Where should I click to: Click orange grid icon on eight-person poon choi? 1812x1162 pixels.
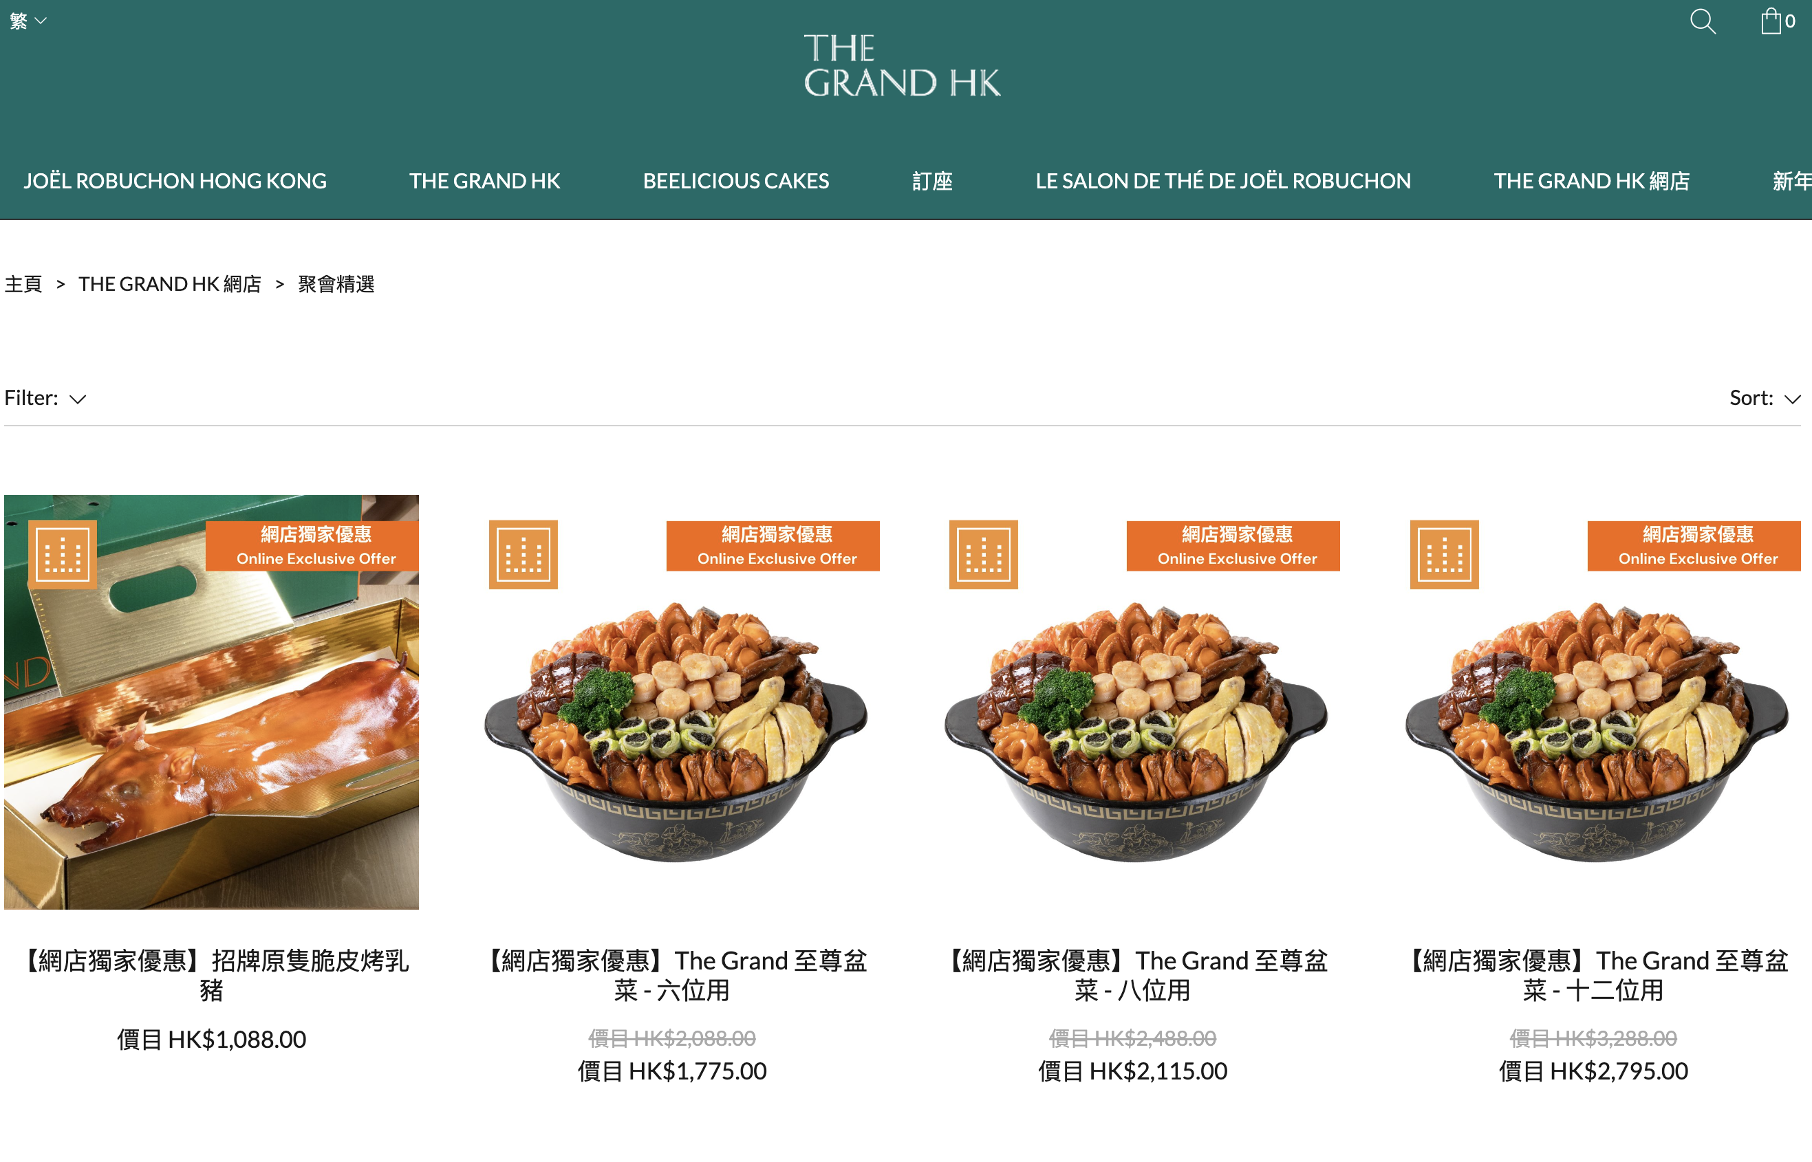tap(984, 553)
